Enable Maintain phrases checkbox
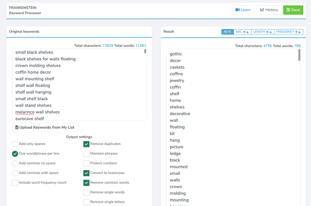This screenshot has height=206, width=311. (x=86, y=154)
